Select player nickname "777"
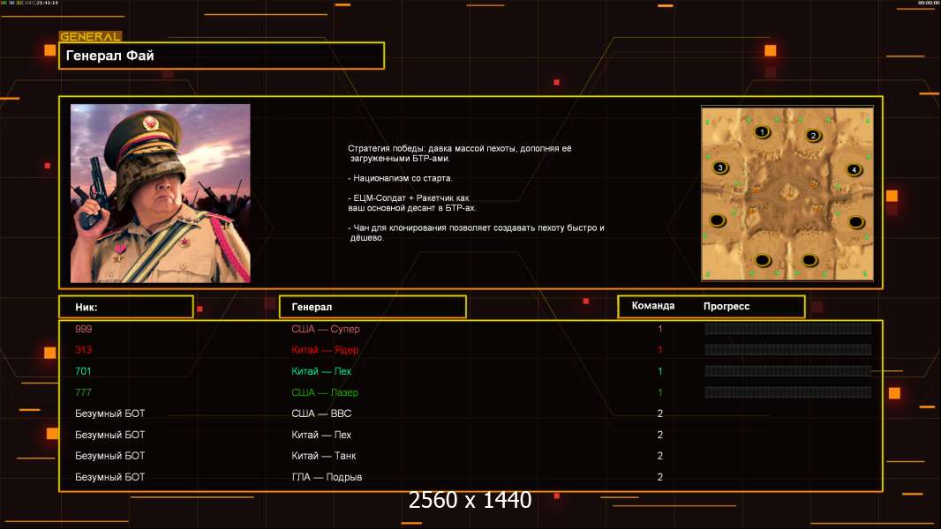The height and width of the screenshot is (529, 941). [83, 392]
